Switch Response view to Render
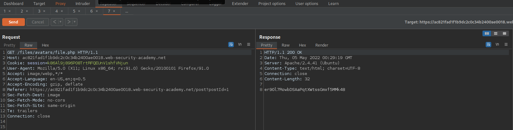Viewport: 513px width, 130px height. coord(322,45)
